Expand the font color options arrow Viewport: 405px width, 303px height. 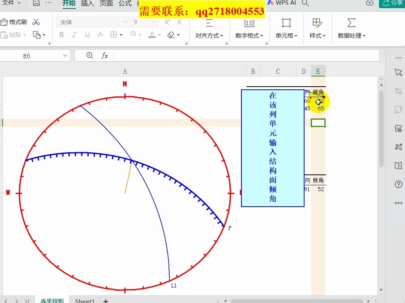[159, 35]
